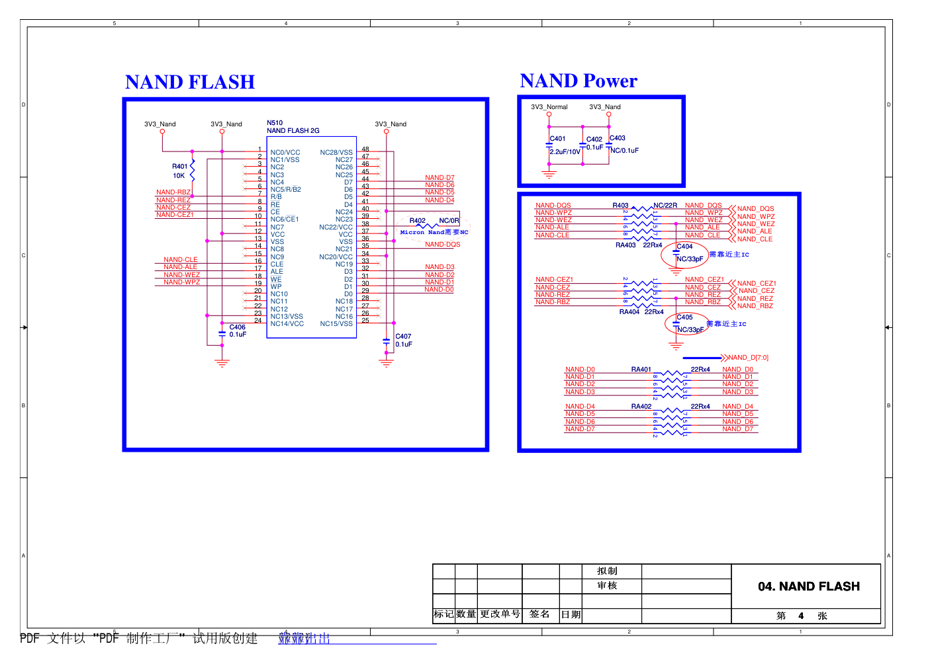Viewport: 928px width, 656px height.
Task: Click the Micron Nand note text near R402
Action: 434,233
